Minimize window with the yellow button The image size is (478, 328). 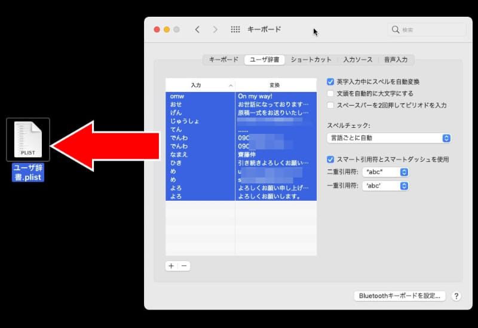click(x=167, y=29)
